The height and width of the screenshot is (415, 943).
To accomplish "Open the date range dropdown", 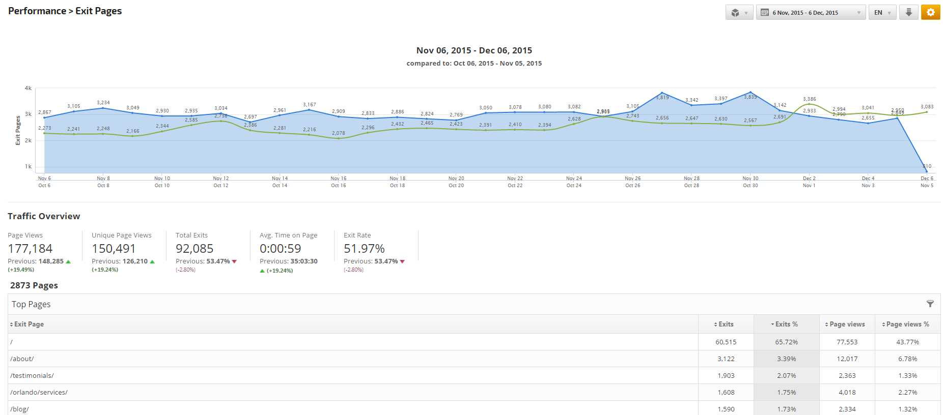I will point(811,13).
